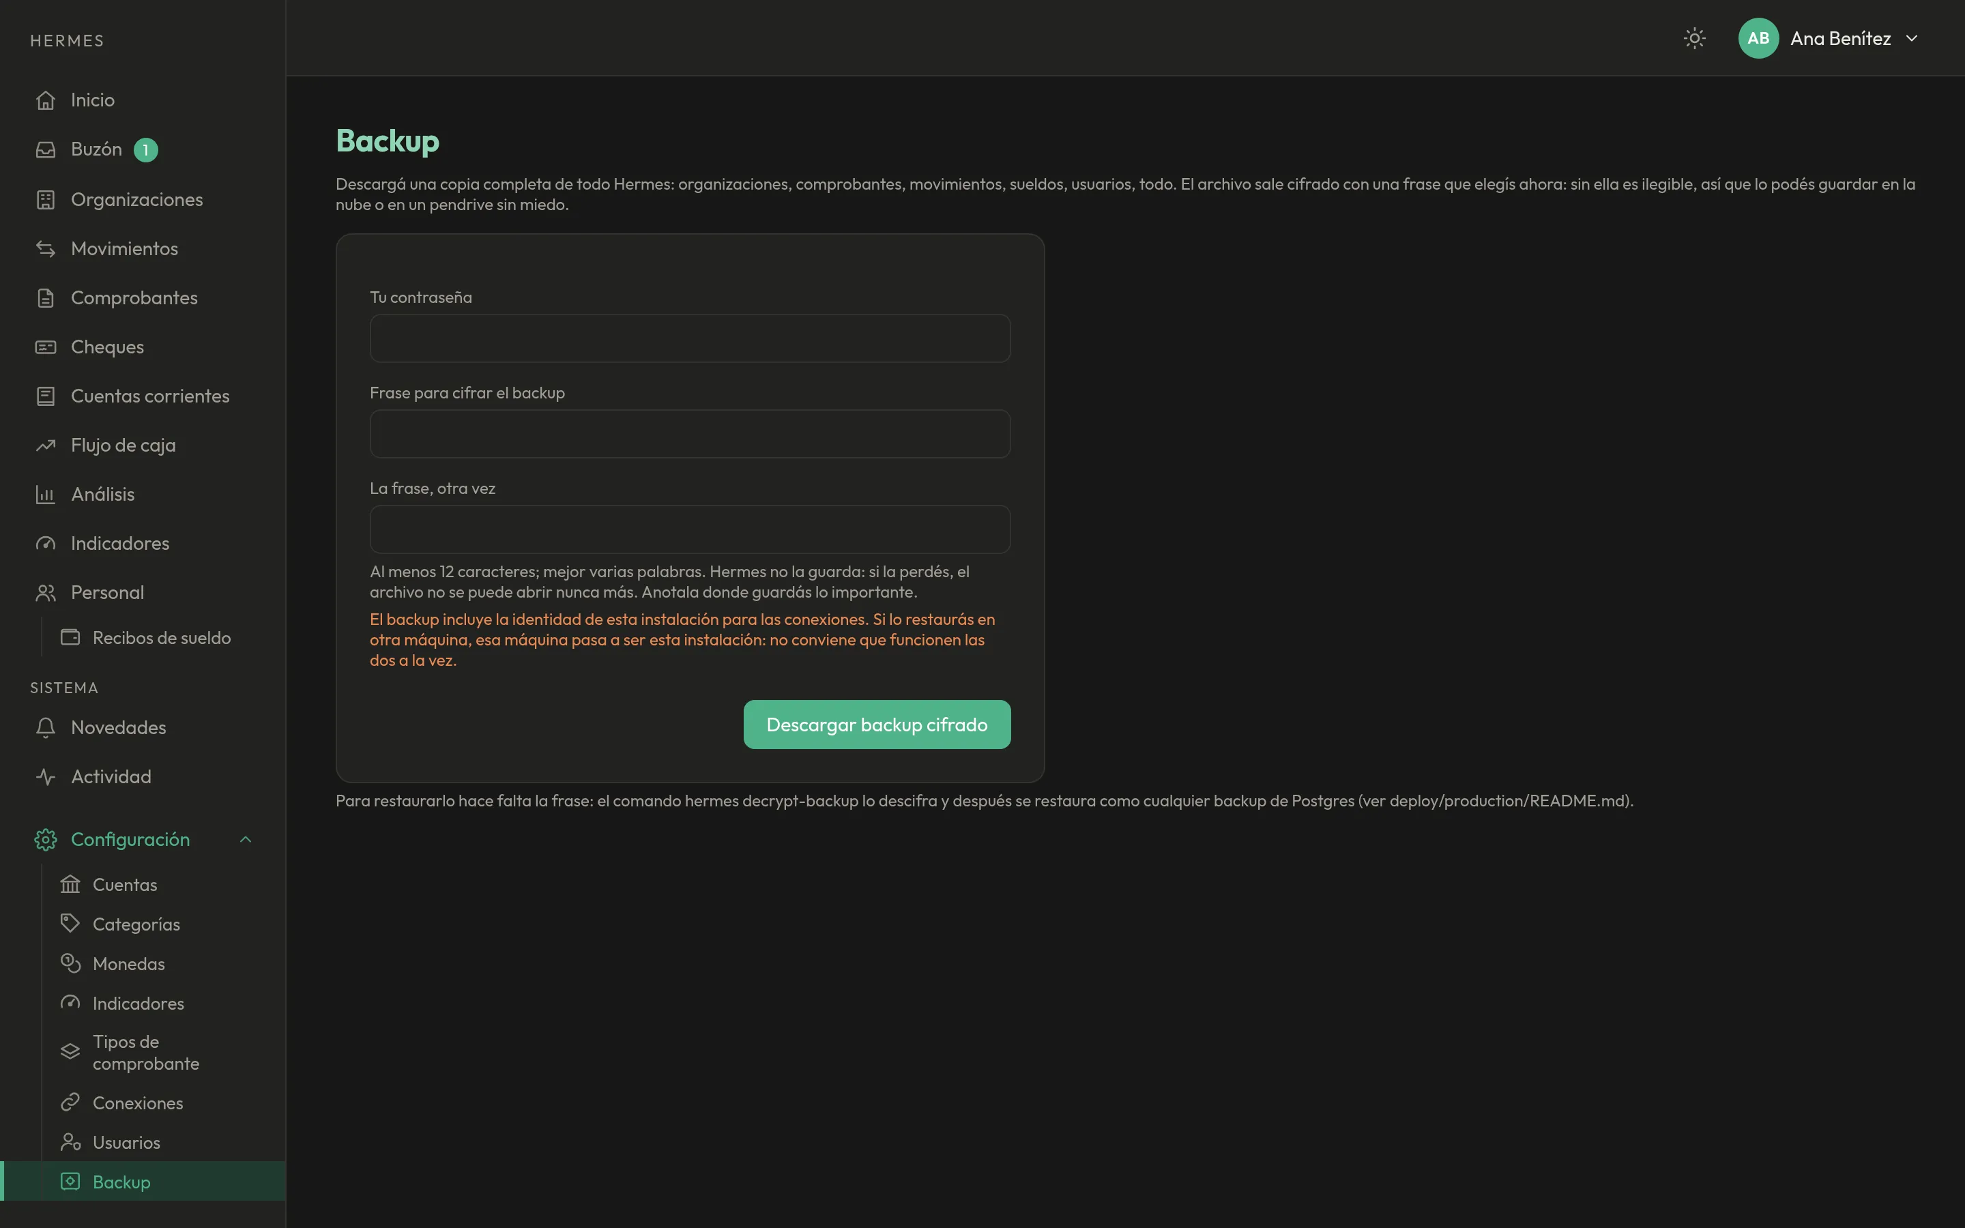Screen dimensions: 1965x1228
Task: Click the Cuentas corrientes ledger icon
Action: [x=46, y=396]
